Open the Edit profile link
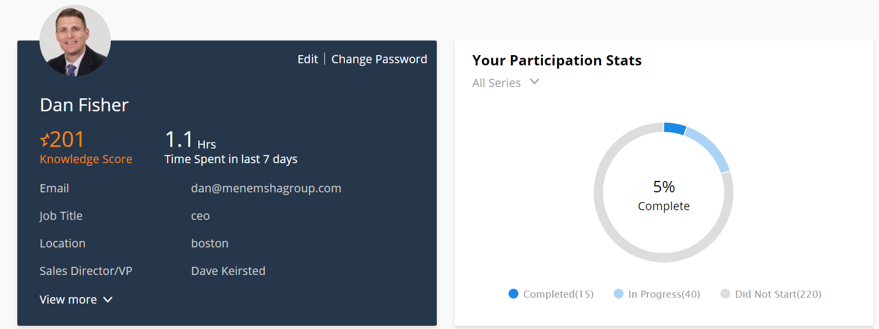 308,59
